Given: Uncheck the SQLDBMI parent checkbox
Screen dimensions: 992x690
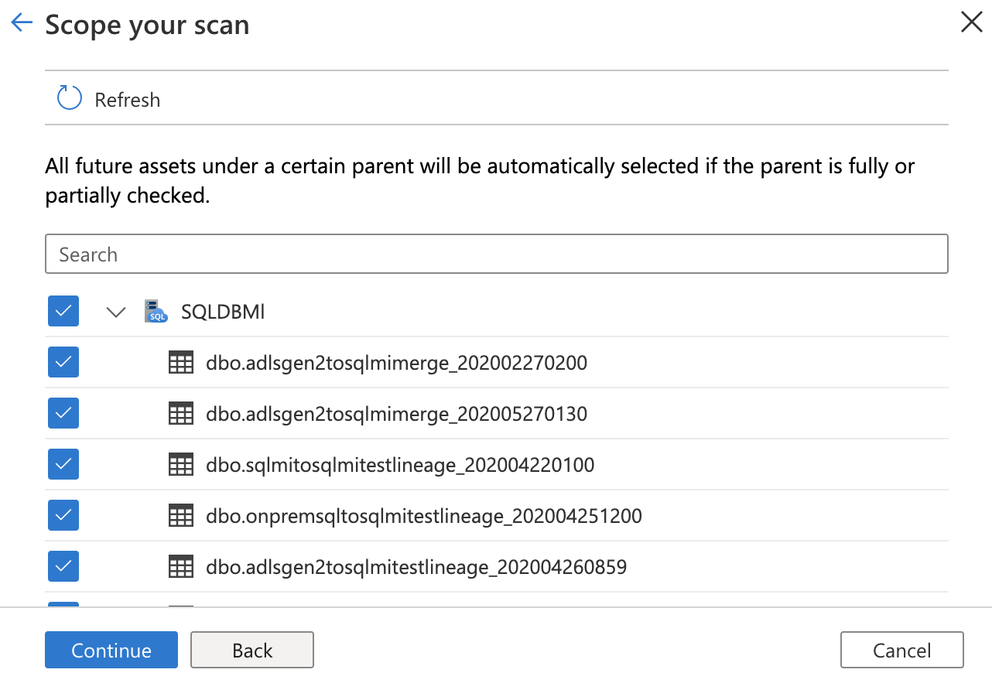Looking at the screenshot, I should (x=63, y=311).
